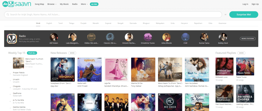This screenshot has height=111, width=262.
Task: Click Sign Up link
Action: (x=255, y=4)
